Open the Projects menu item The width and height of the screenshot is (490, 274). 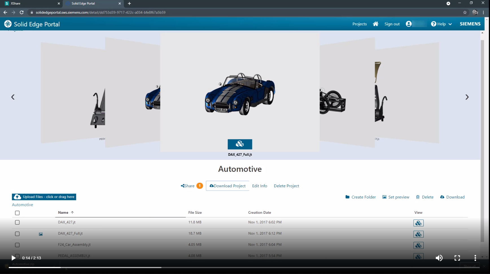(359, 24)
